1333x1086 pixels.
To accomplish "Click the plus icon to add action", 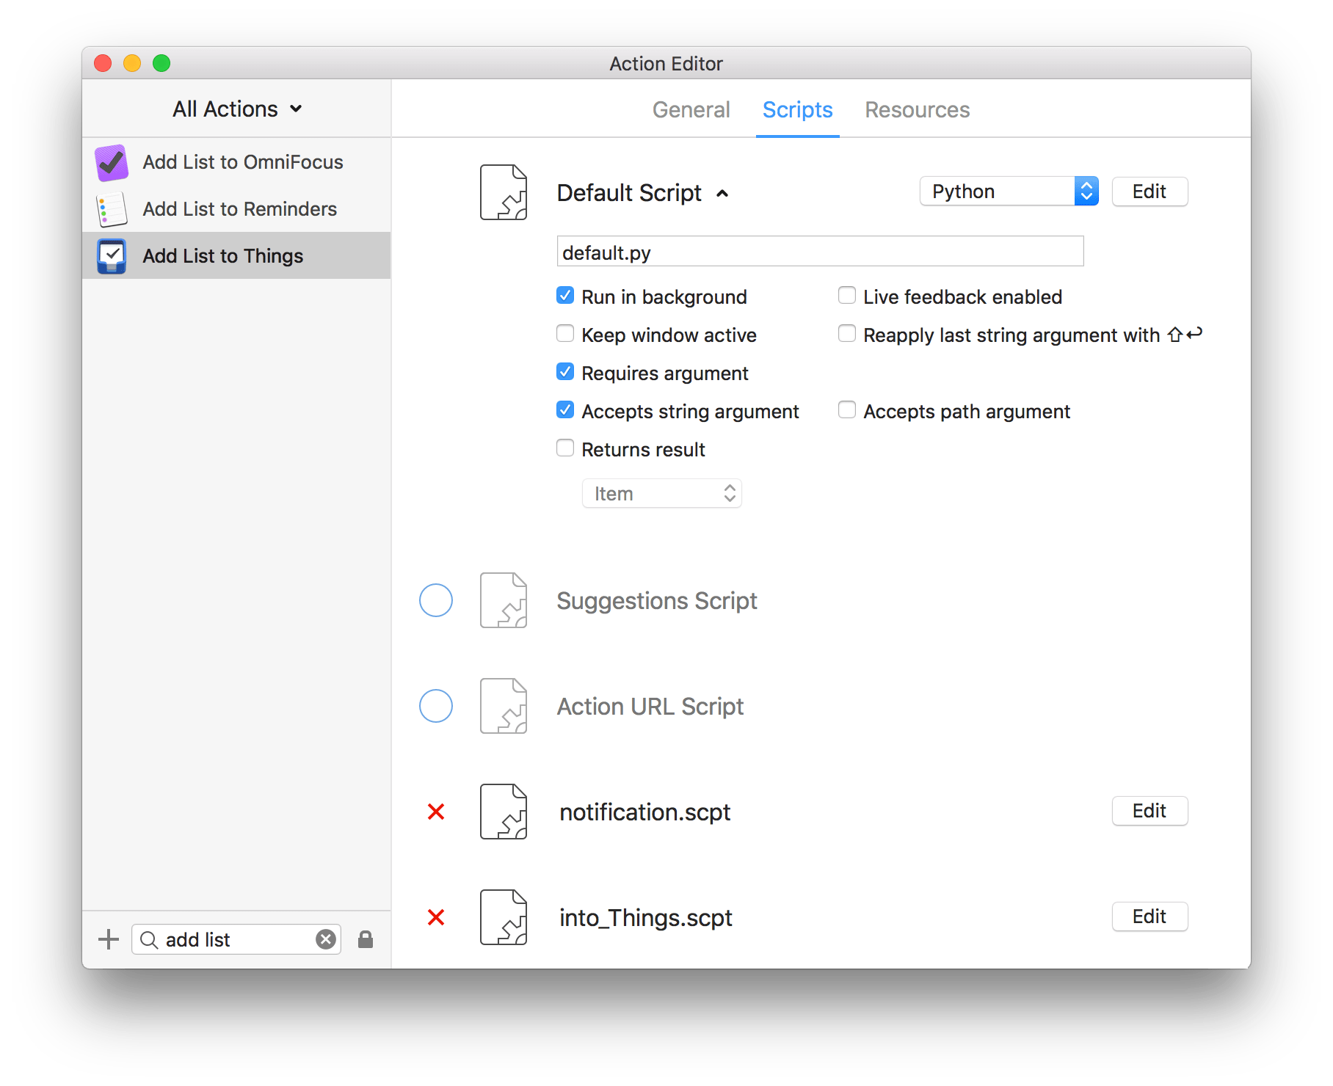I will pyautogui.click(x=109, y=939).
